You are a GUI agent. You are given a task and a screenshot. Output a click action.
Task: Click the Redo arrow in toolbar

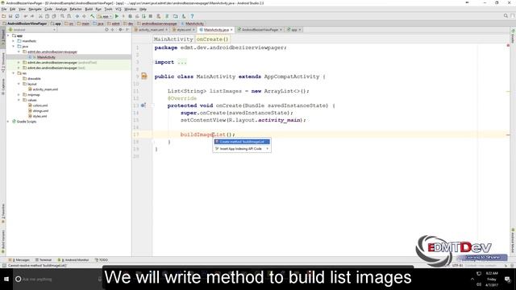tap(32, 16)
